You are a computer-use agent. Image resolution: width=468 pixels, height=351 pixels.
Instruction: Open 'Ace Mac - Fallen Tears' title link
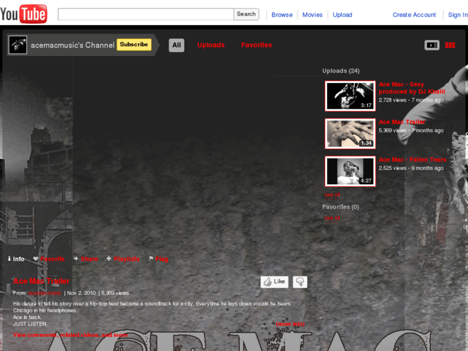pyautogui.click(x=413, y=160)
